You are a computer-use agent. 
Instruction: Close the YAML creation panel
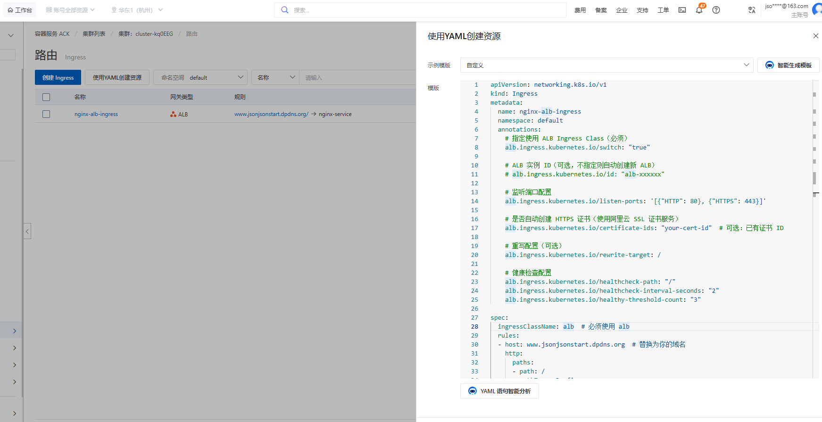click(815, 36)
